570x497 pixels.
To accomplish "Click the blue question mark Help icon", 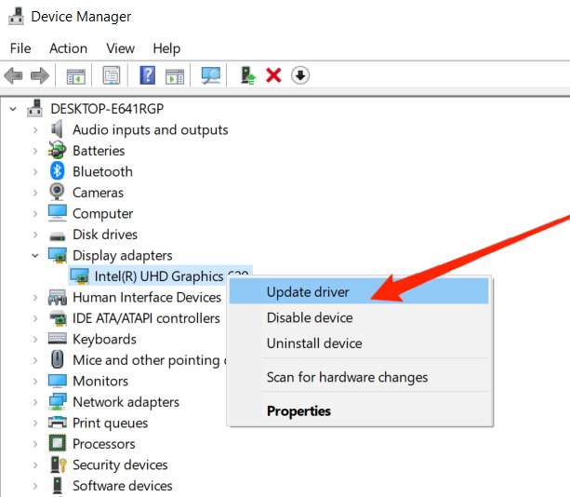I will click(147, 75).
